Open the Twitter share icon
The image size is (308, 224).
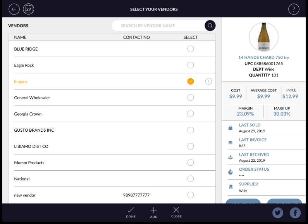278,213
